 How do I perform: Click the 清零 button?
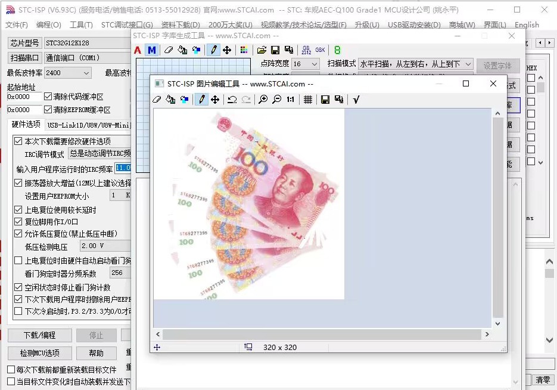(x=543, y=380)
